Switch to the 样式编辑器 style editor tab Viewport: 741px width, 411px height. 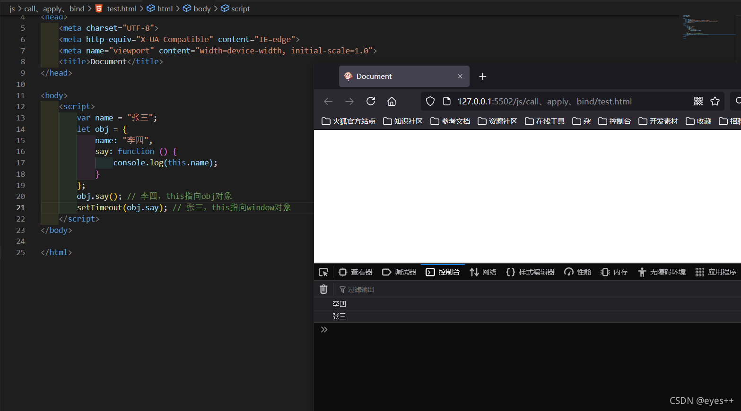[x=530, y=272]
